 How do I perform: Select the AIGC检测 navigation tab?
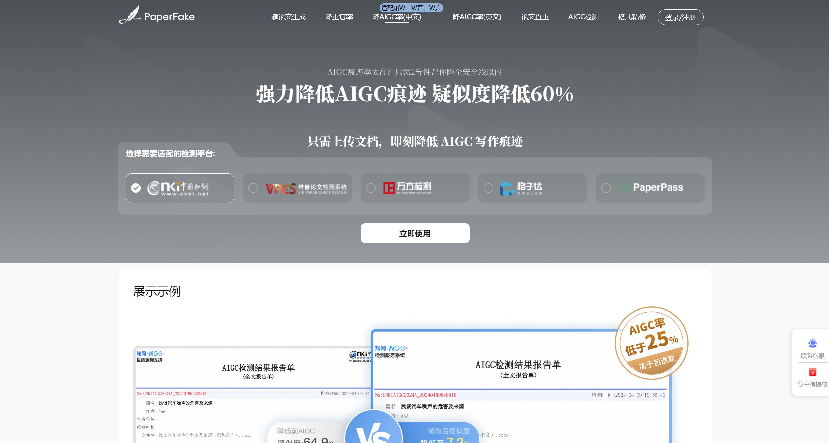click(583, 17)
